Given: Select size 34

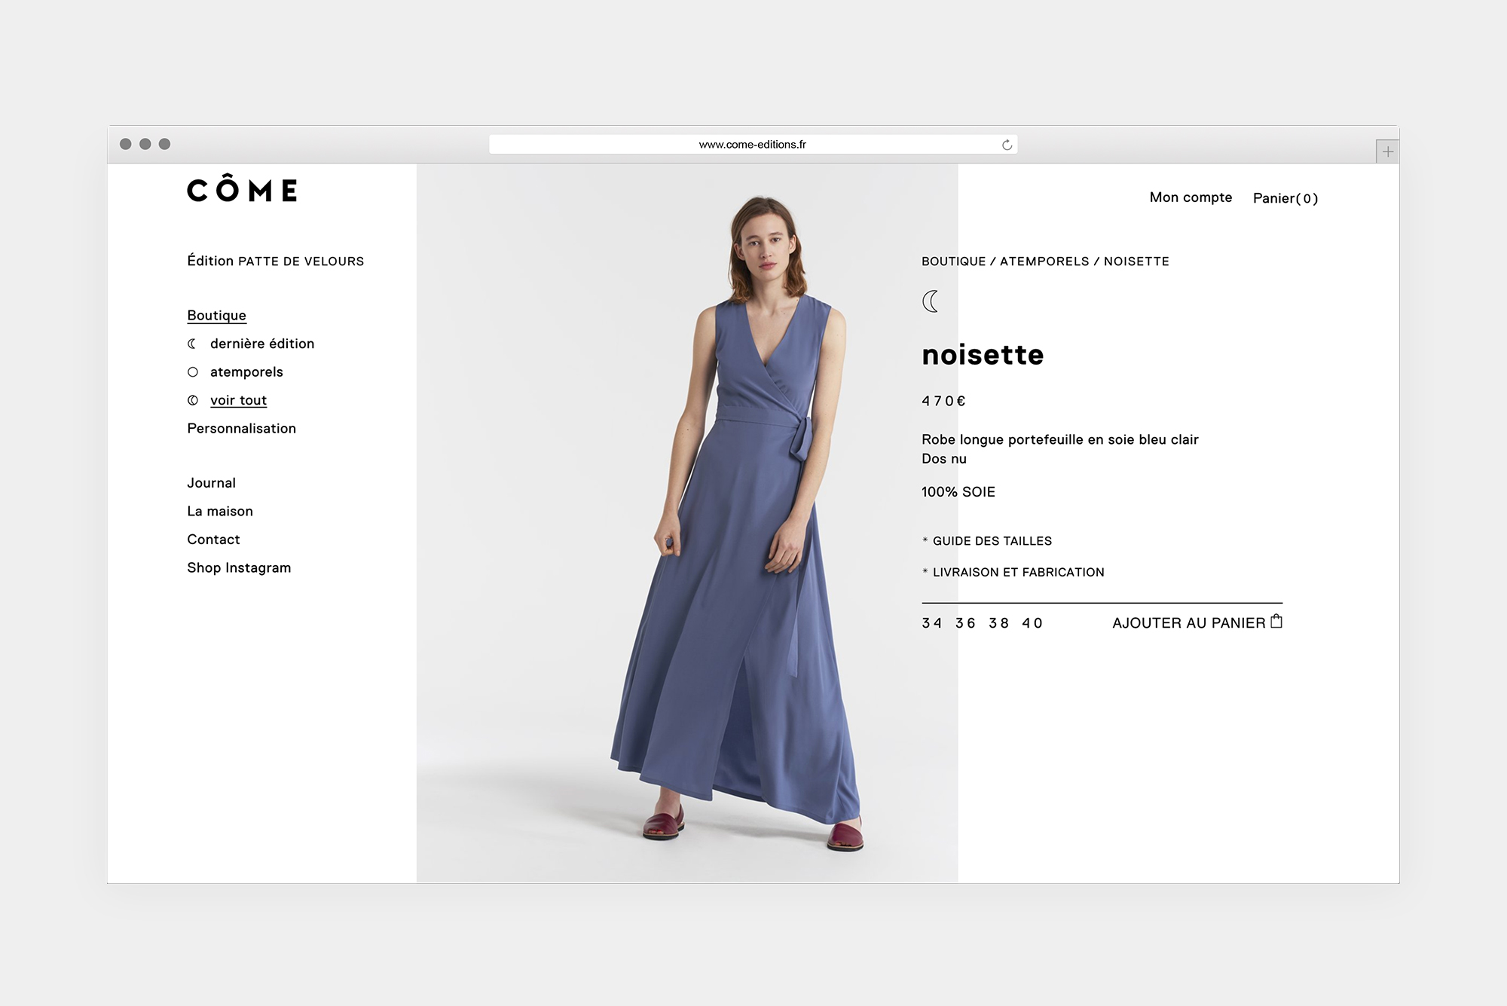Looking at the screenshot, I should point(931,623).
